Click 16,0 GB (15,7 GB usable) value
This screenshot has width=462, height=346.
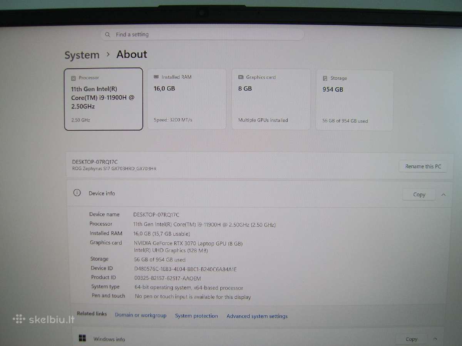(161, 234)
